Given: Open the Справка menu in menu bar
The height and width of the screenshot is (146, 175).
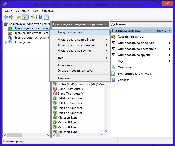Looking at the screenshot, I should [x=48, y=11].
